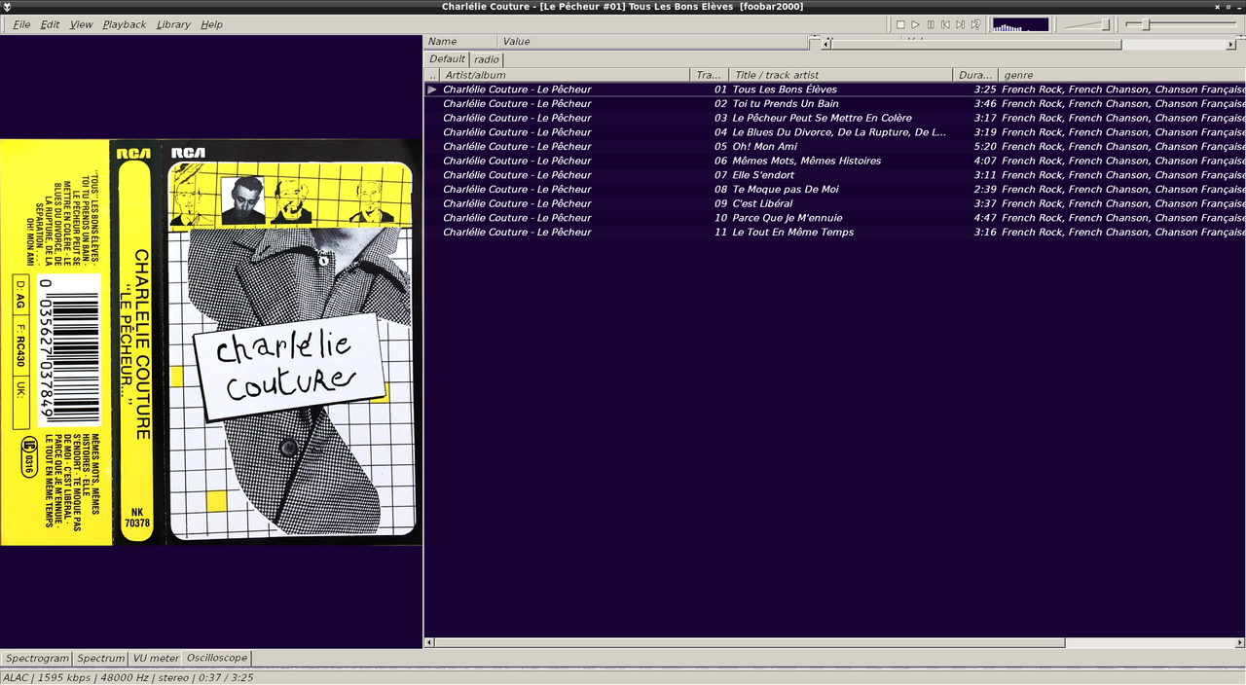Click duration 5:20 of Oh! Mon Ami
Image resolution: width=1246 pixels, height=685 pixels.
point(985,147)
